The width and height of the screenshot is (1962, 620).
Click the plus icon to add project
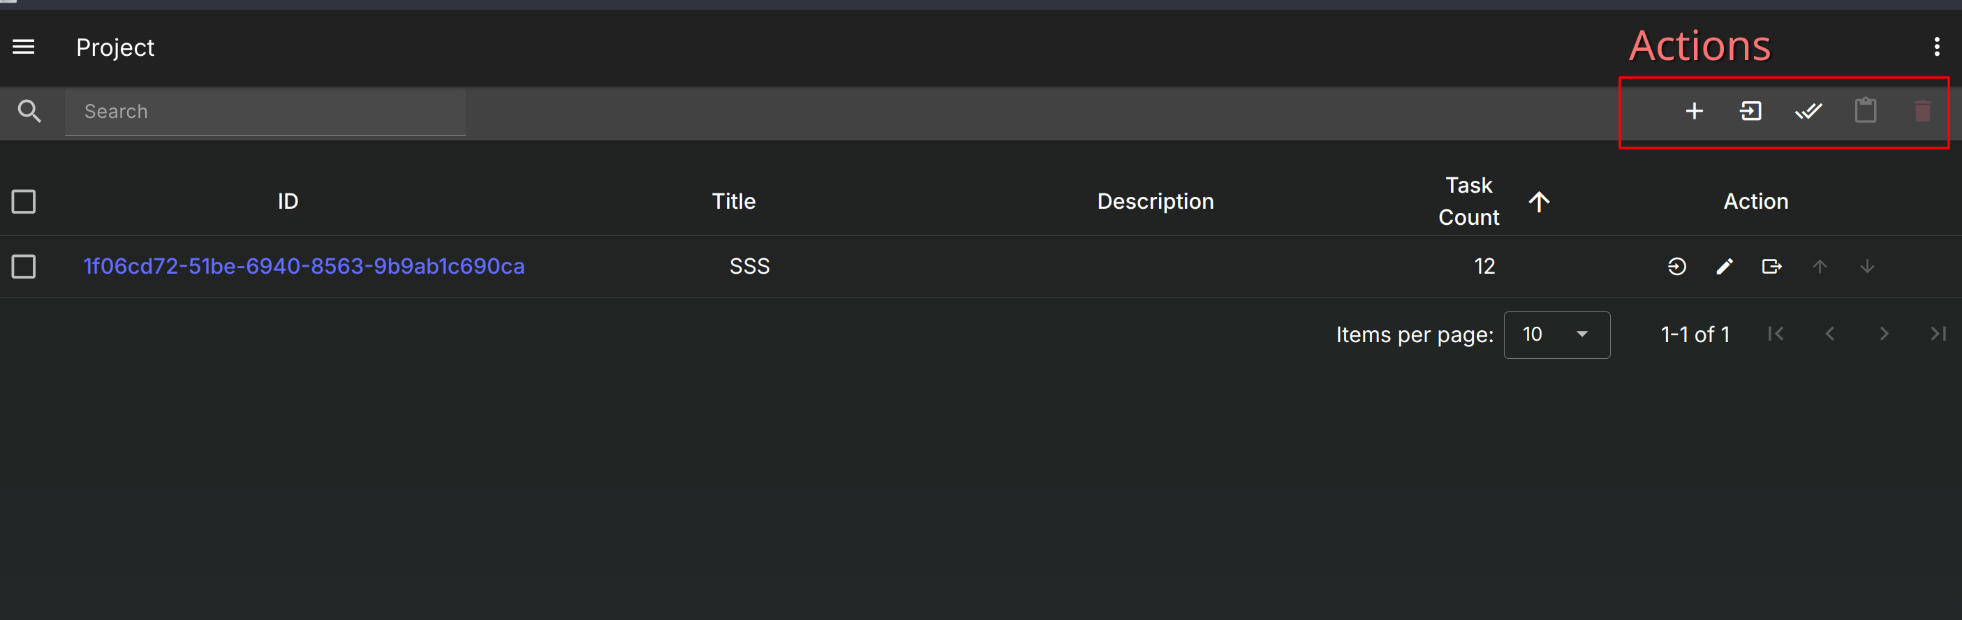tap(1694, 111)
